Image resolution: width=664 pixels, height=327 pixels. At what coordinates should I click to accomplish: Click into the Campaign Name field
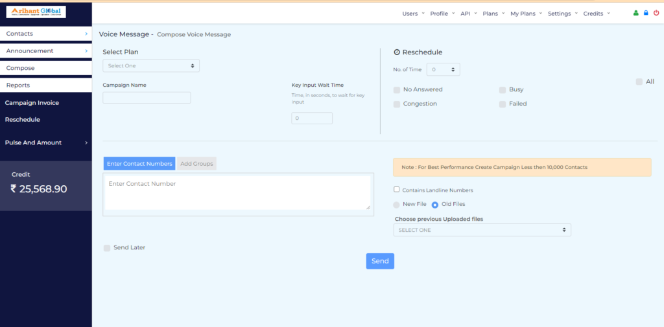pyautogui.click(x=147, y=98)
